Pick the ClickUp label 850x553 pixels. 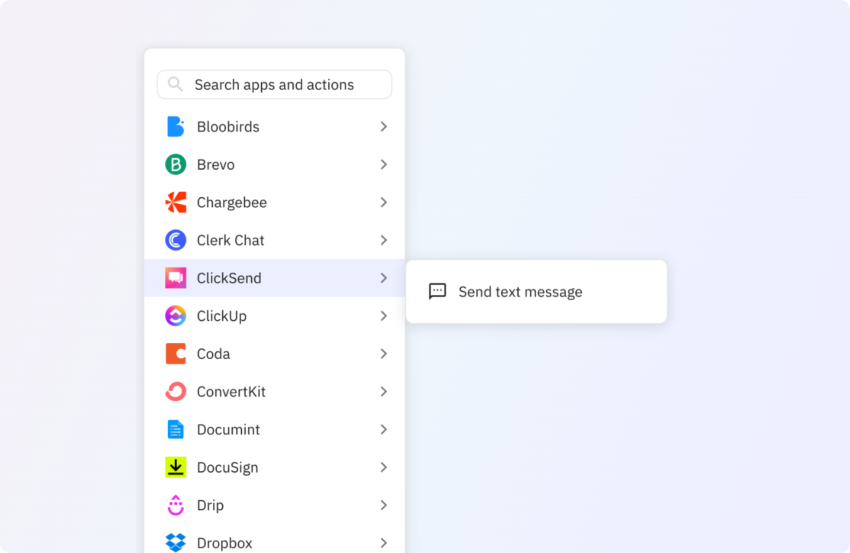pyautogui.click(x=222, y=315)
